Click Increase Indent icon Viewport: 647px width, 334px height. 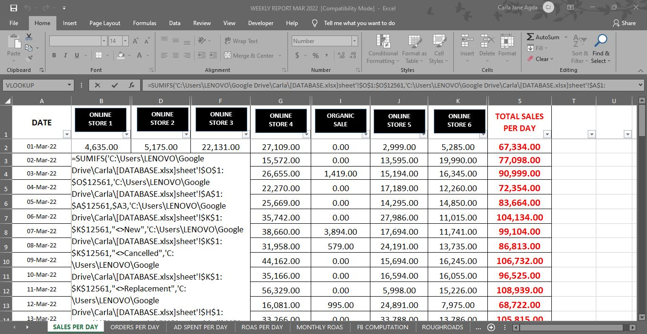pos(214,55)
